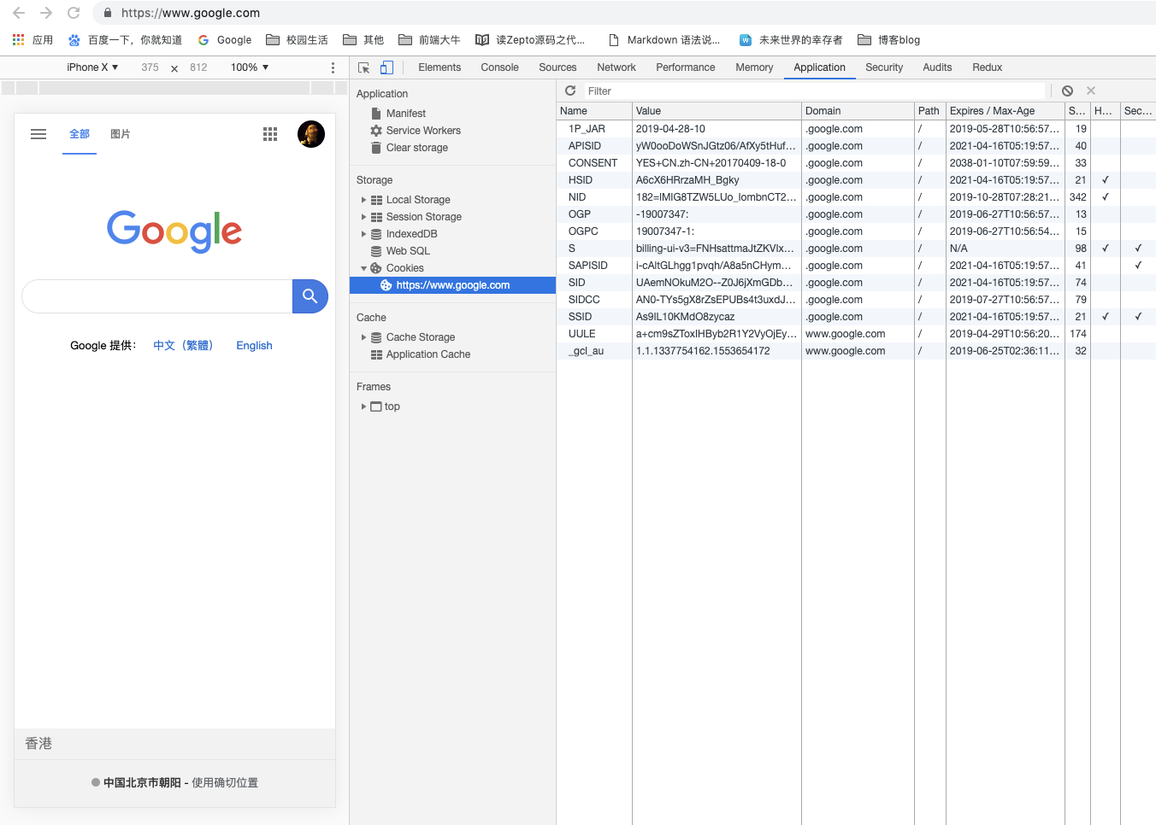Expand Cache Storage tree node

363,337
